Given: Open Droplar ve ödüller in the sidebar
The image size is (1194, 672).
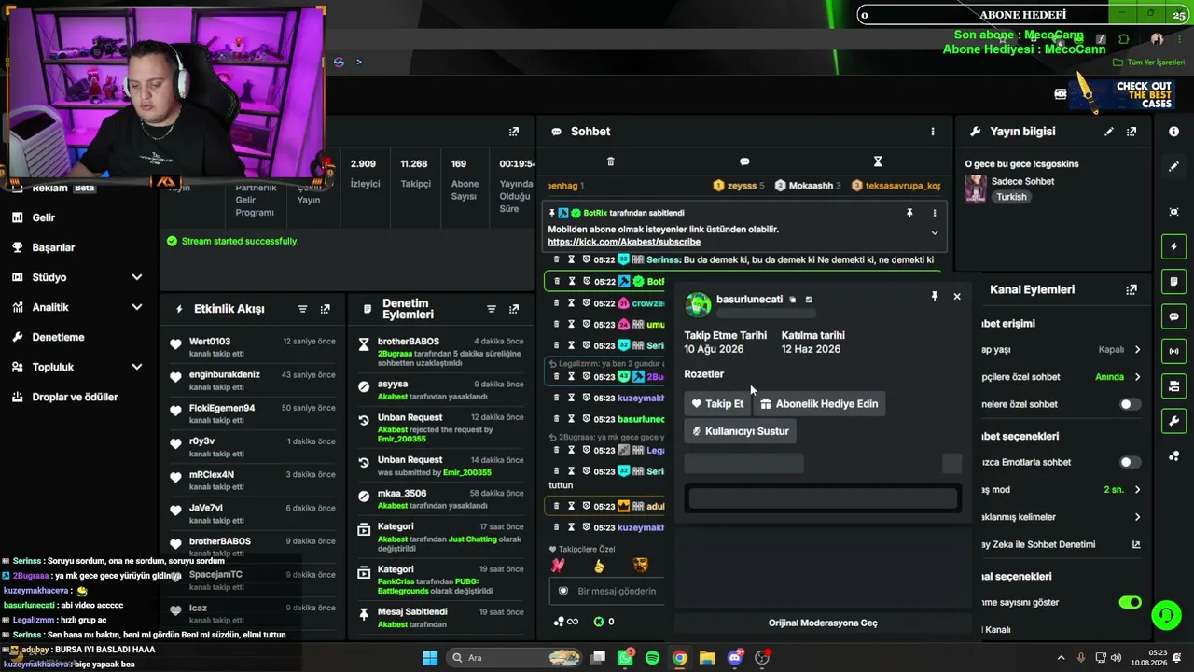Looking at the screenshot, I should pos(76,397).
